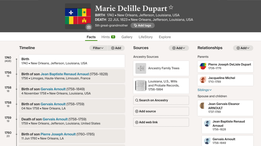Open Jean Baptiste Renaud Arnaud timeline link
The image size is (261, 146).
click(x=65, y=74)
